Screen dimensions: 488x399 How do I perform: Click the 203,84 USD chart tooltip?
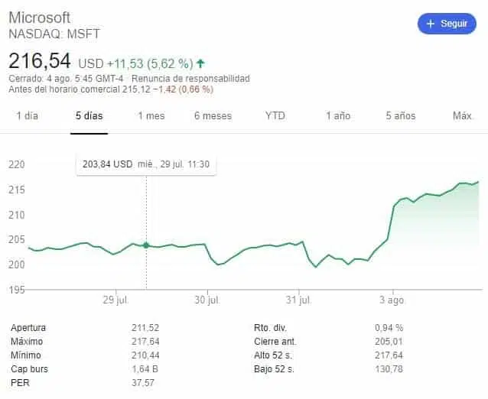[146, 164]
